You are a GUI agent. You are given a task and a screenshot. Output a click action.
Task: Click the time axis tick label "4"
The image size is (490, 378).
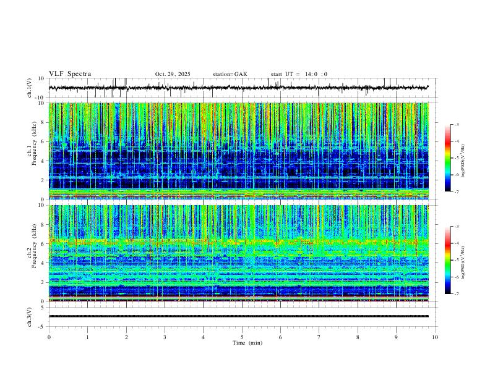tap(204, 337)
